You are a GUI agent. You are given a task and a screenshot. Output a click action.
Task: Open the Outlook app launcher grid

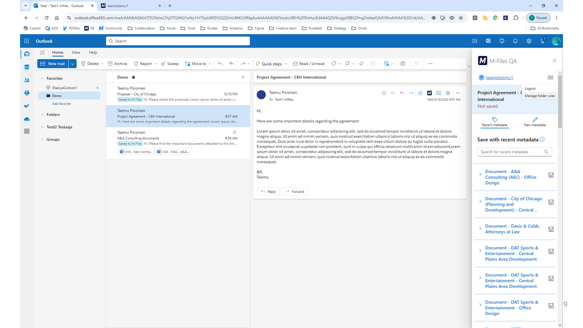tap(27, 41)
